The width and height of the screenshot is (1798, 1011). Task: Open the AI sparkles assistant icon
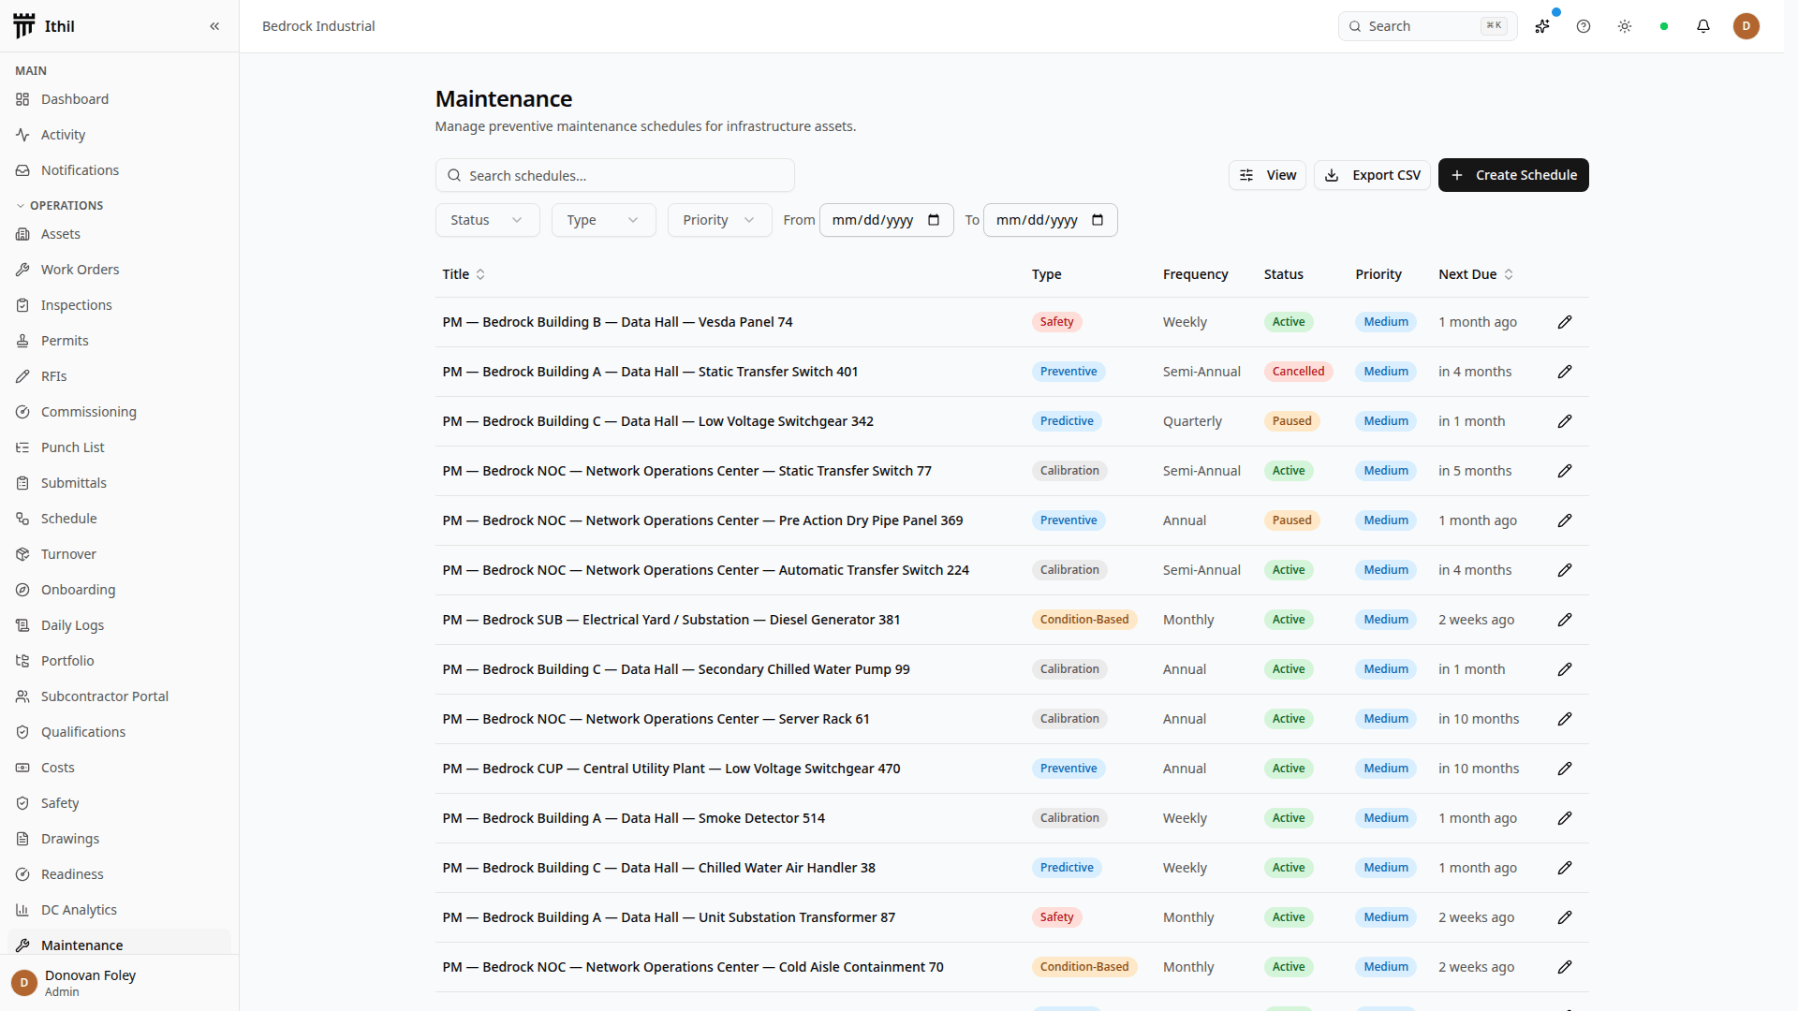1542,26
